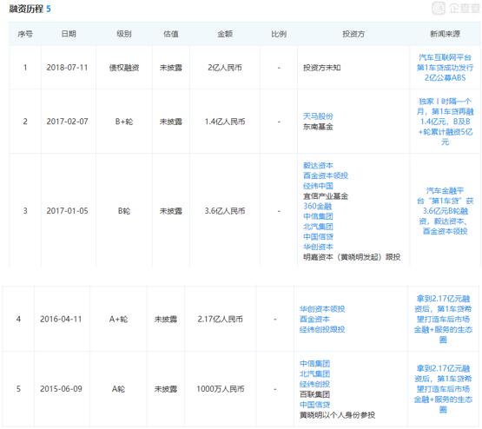Open 经纬创投 link in the A轮 row
The width and height of the screenshot is (482, 429).
tap(314, 384)
